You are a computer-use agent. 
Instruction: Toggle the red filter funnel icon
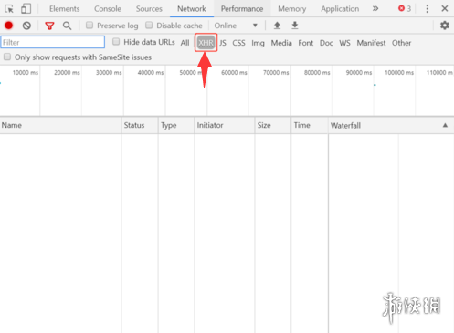49,26
